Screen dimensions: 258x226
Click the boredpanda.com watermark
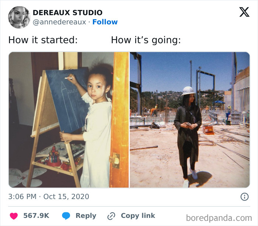coord(219,218)
